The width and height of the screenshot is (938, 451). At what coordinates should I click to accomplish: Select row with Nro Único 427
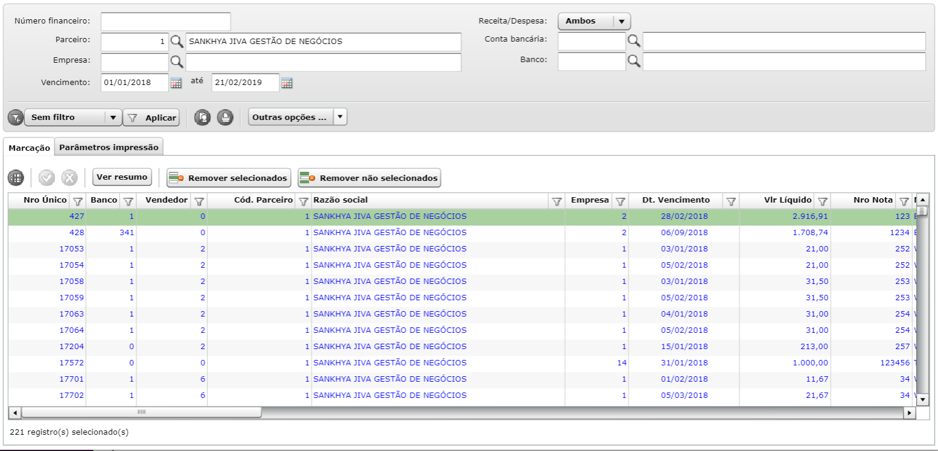[x=461, y=216]
